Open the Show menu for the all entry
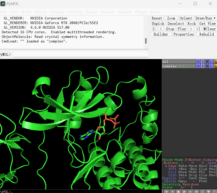 pyautogui.click(x=202, y=61)
